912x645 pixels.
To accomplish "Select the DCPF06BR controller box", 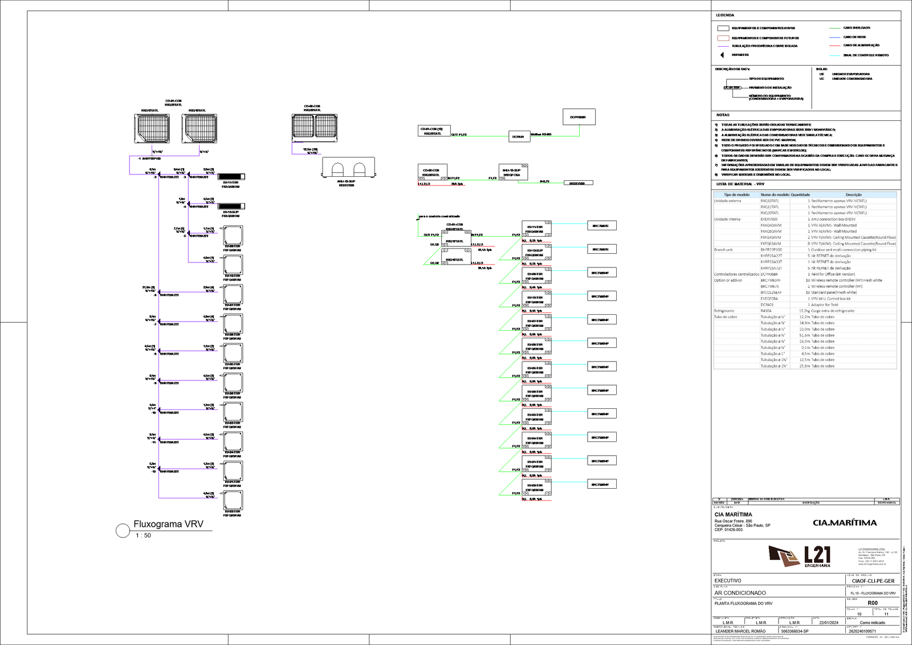I will click(x=579, y=117).
